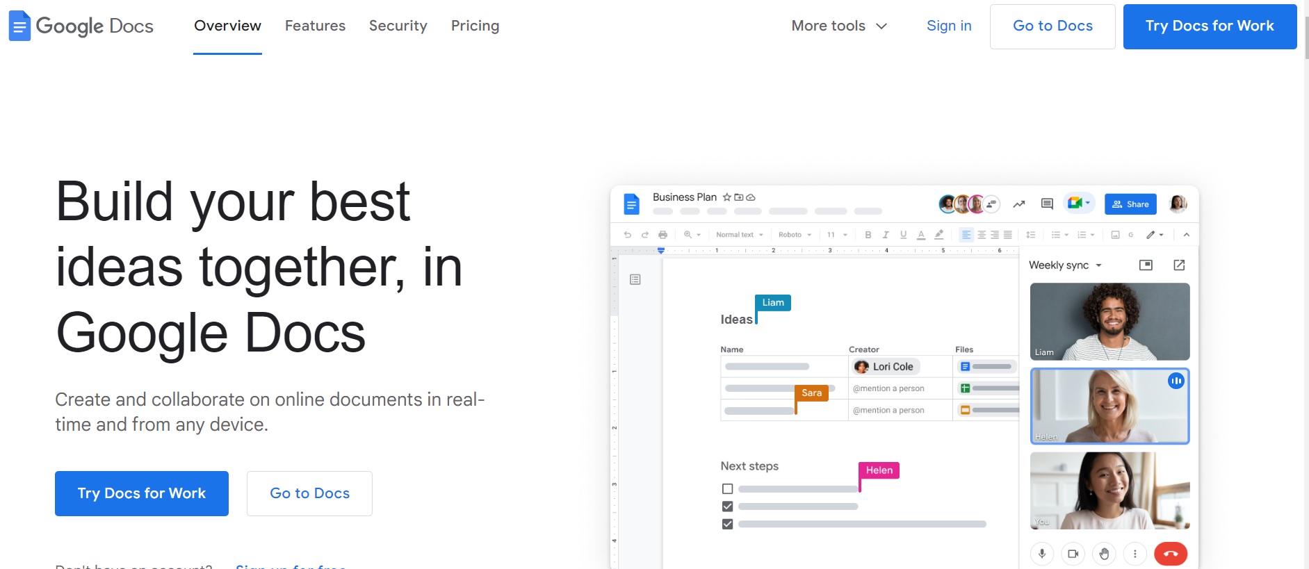The image size is (1309, 569).
Task: Click the open in new window icon
Action: [x=1179, y=265]
